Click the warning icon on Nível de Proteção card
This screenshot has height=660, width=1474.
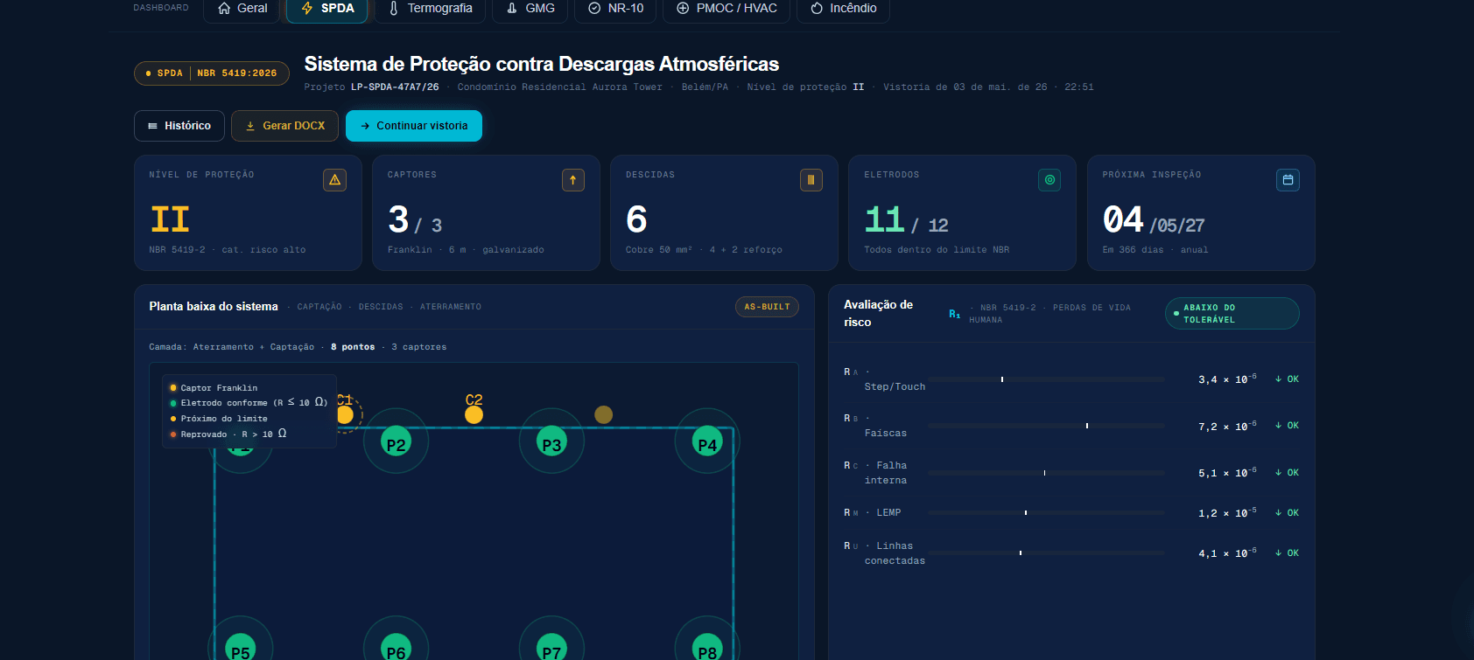coord(334,180)
